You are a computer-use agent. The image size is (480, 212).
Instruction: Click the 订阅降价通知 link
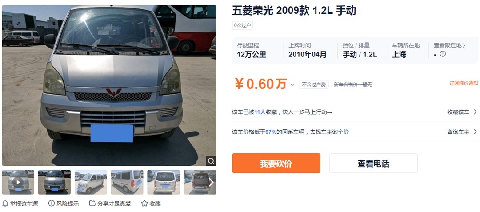tap(464, 83)
